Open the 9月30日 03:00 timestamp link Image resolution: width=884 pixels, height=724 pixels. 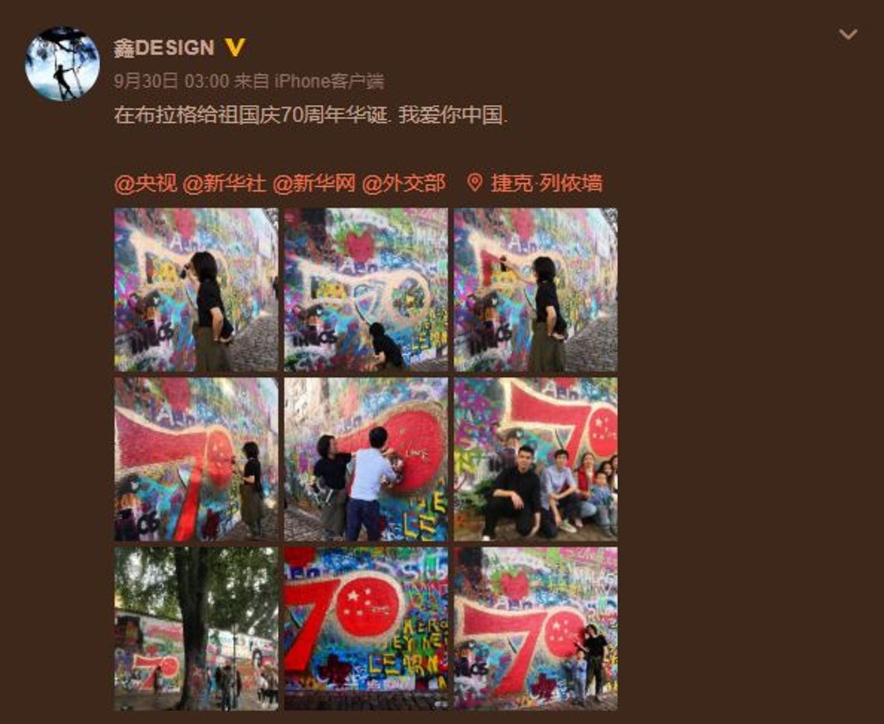coord(171,81)
